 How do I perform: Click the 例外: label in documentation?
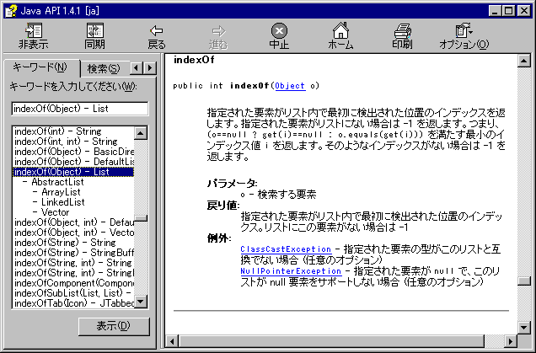click(x=219, y=238)
